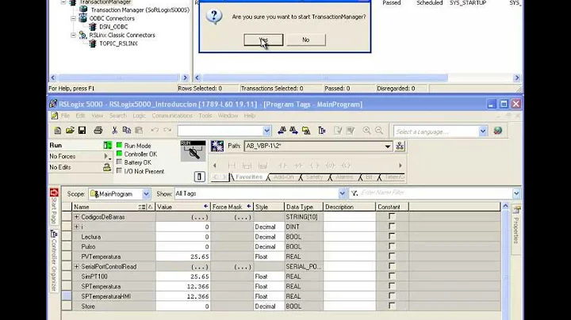Click the Force Mask column header
Viewport: 571px width, 320px height.
pyautogui.click(x=232, y=207)
